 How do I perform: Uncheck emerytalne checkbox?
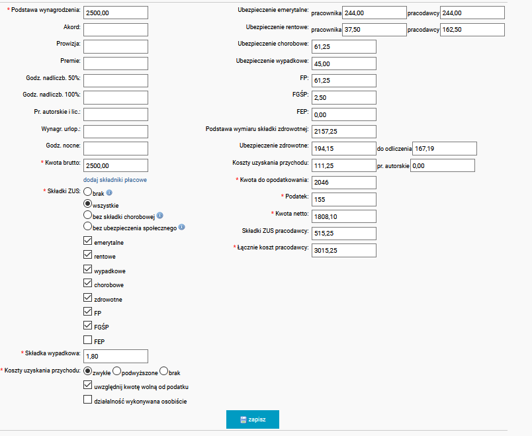click(87, 241)
